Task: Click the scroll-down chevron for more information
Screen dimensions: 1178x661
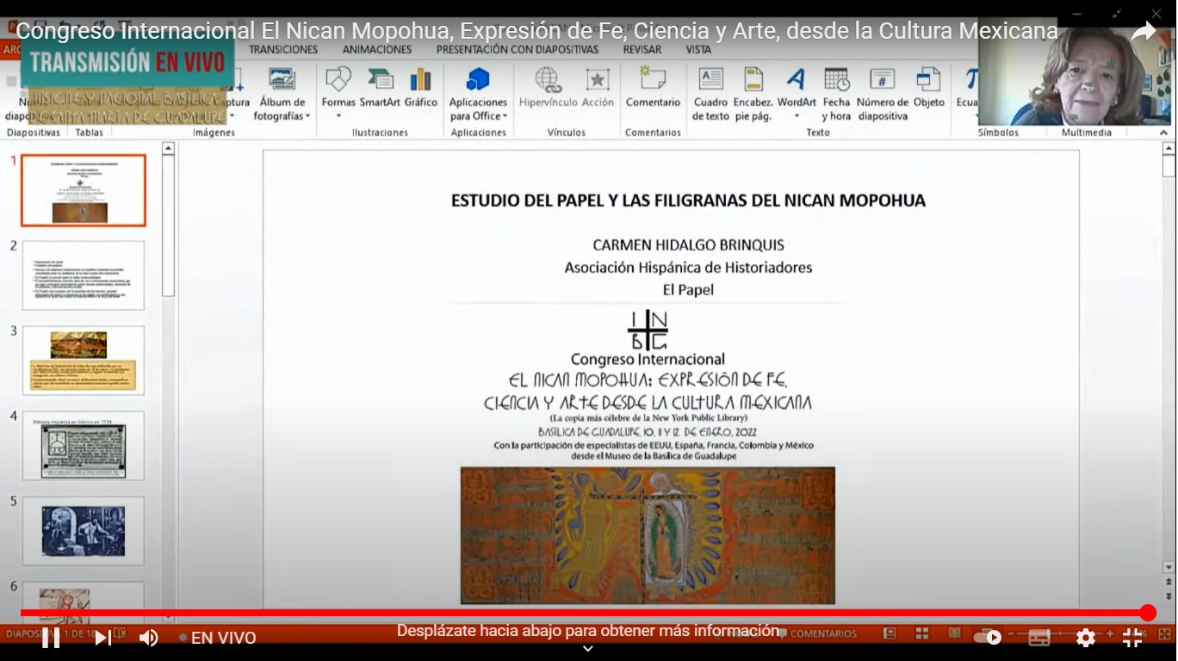Action: point(588,649)
